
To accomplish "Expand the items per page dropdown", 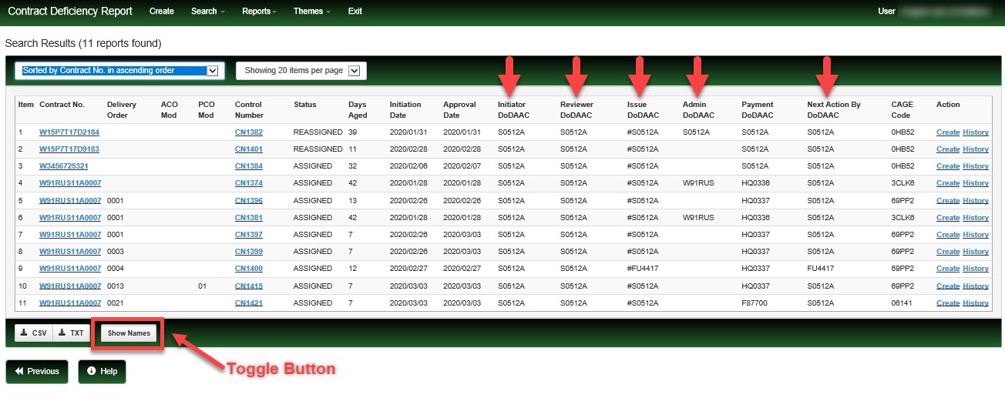I will tap(301, 71).
